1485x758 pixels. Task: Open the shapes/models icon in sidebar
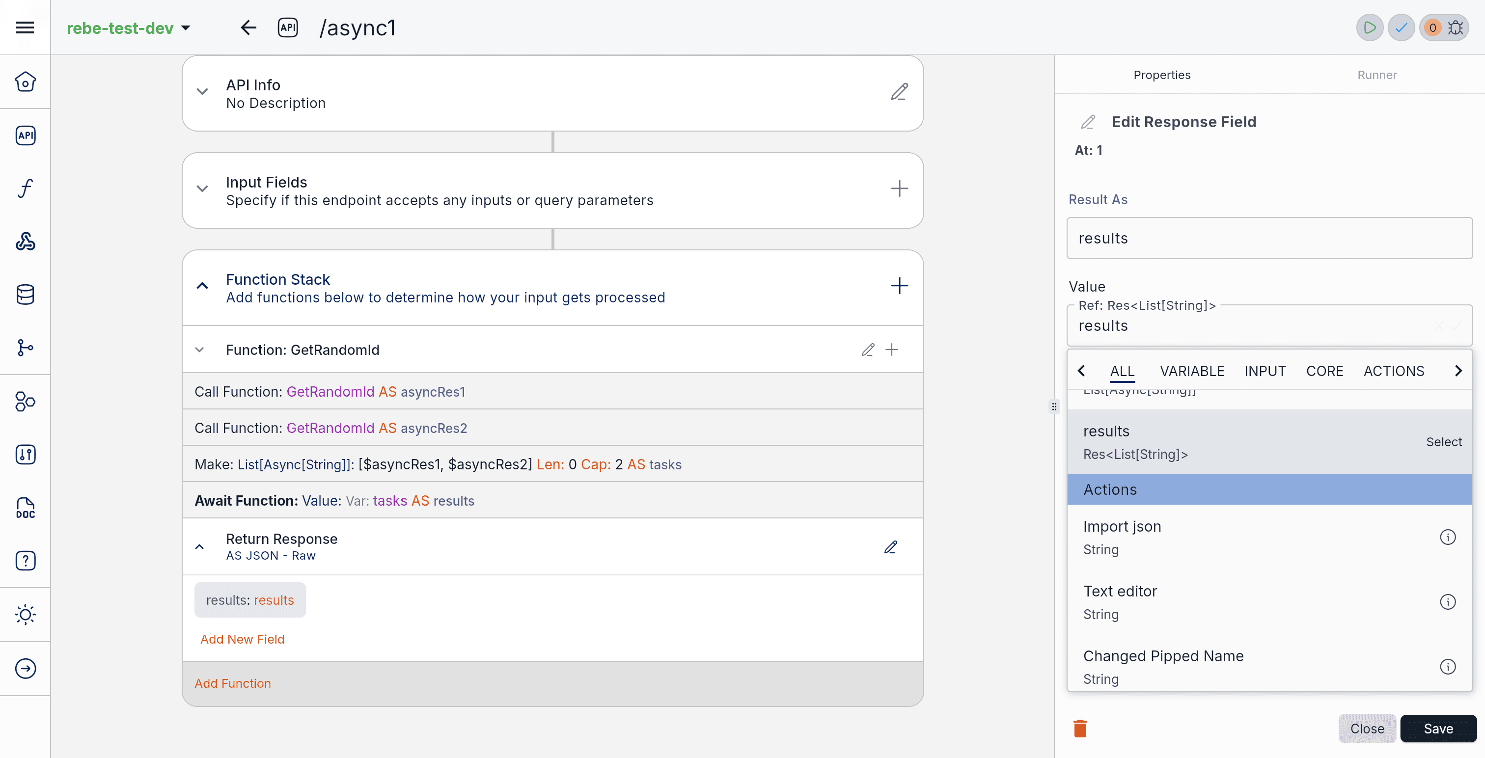(x=25, y=401)
